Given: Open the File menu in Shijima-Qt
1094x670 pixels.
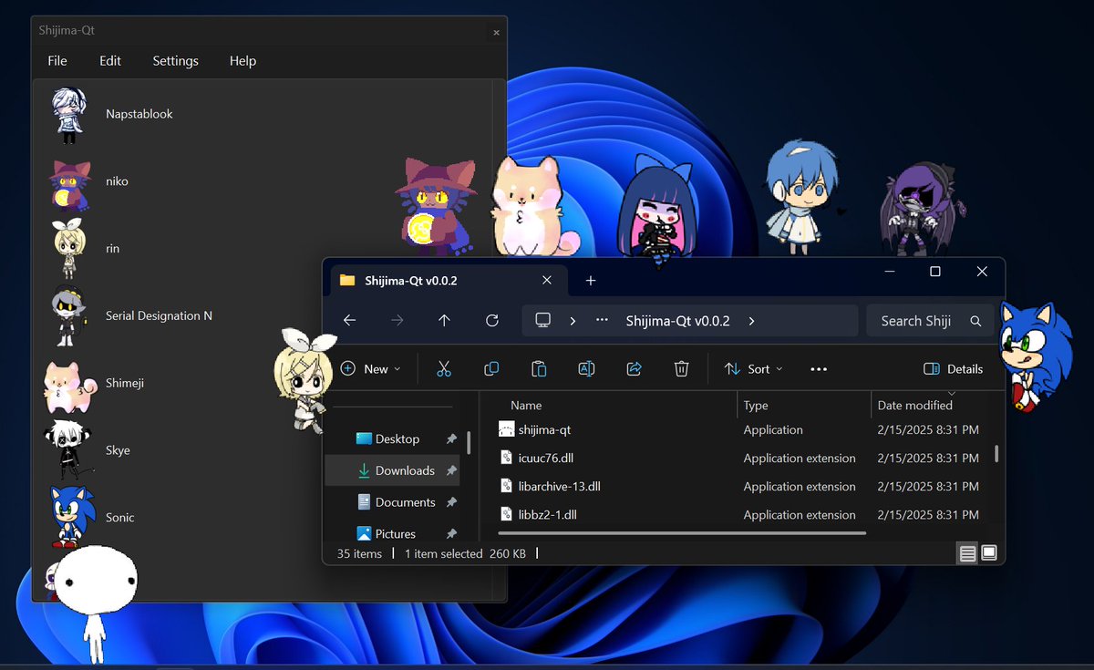Looking at the screenshot, I should point(57,61).
